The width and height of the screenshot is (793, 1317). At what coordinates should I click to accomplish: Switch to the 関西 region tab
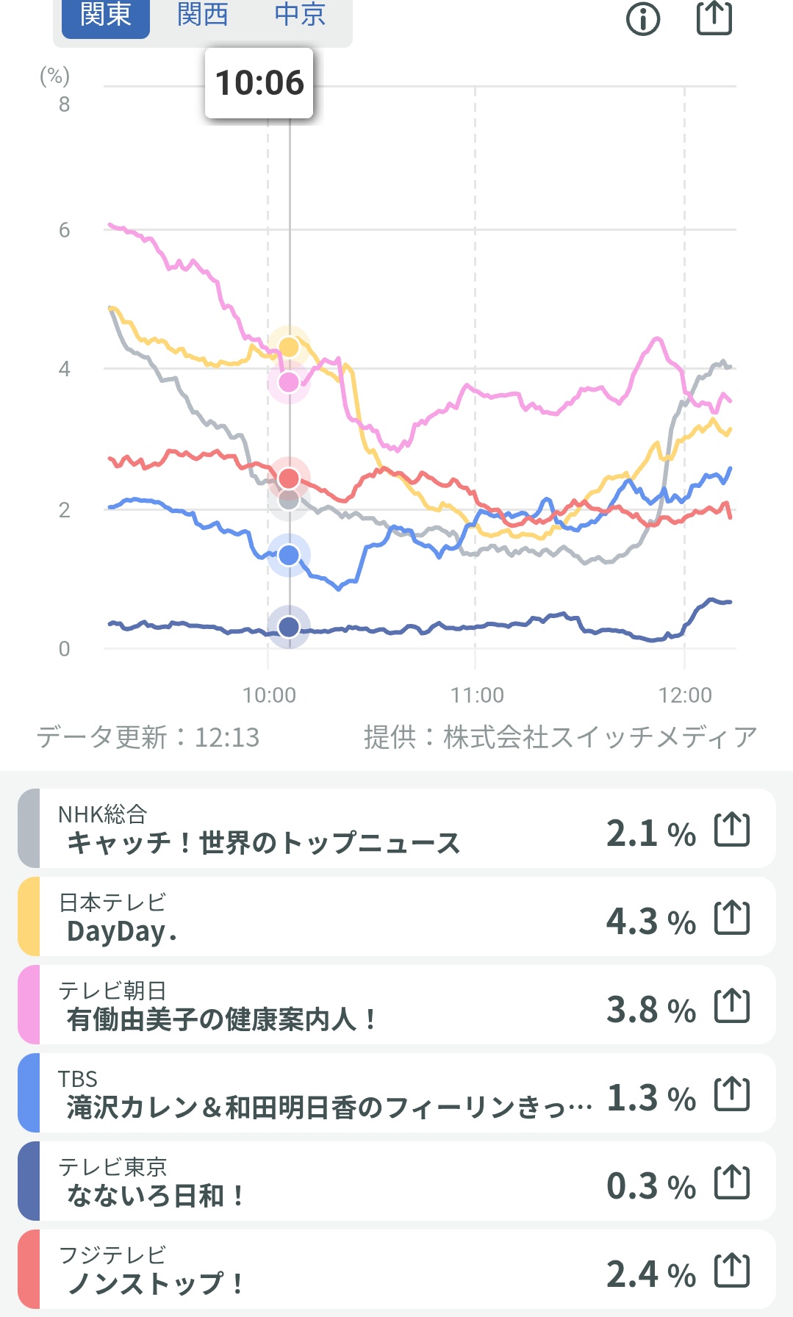(202, 15)
